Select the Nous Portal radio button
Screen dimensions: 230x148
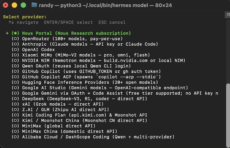click(15, 33)
